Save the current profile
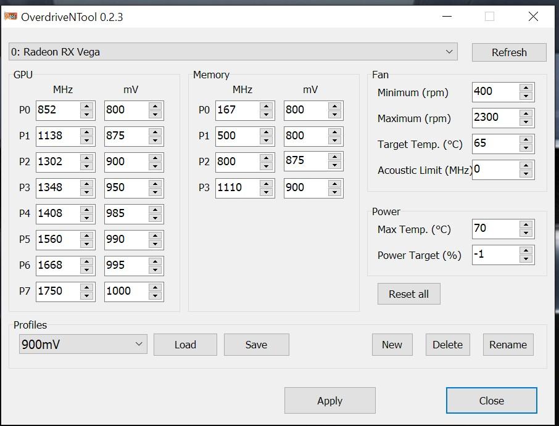This screenshot has width=559, height=426. tap(256, 345)
